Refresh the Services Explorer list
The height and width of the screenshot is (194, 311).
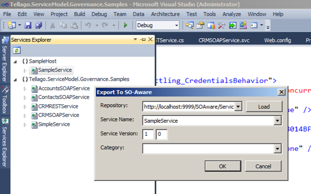(x=17, y=50)
